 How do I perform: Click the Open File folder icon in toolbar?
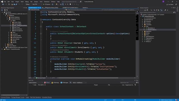point(12,4)
